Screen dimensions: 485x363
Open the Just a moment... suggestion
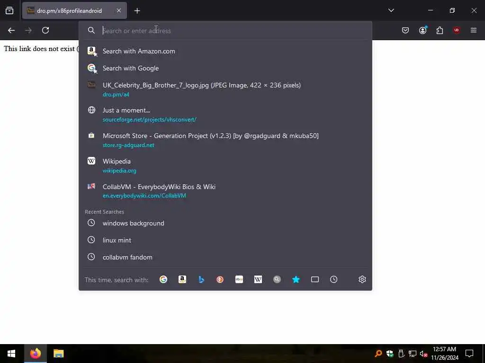225,114
